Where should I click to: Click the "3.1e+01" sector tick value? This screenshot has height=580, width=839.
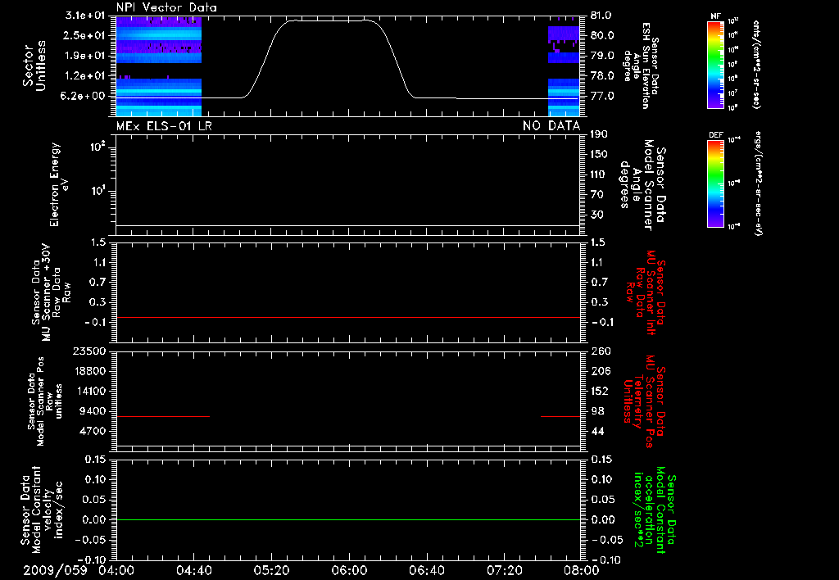(84, 16)
